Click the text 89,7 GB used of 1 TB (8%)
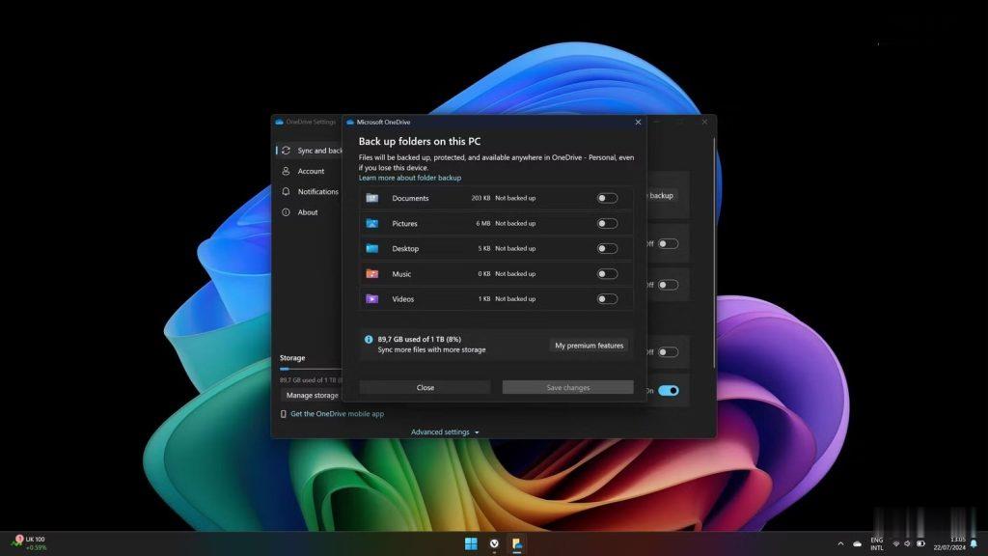 click(420, 339)
